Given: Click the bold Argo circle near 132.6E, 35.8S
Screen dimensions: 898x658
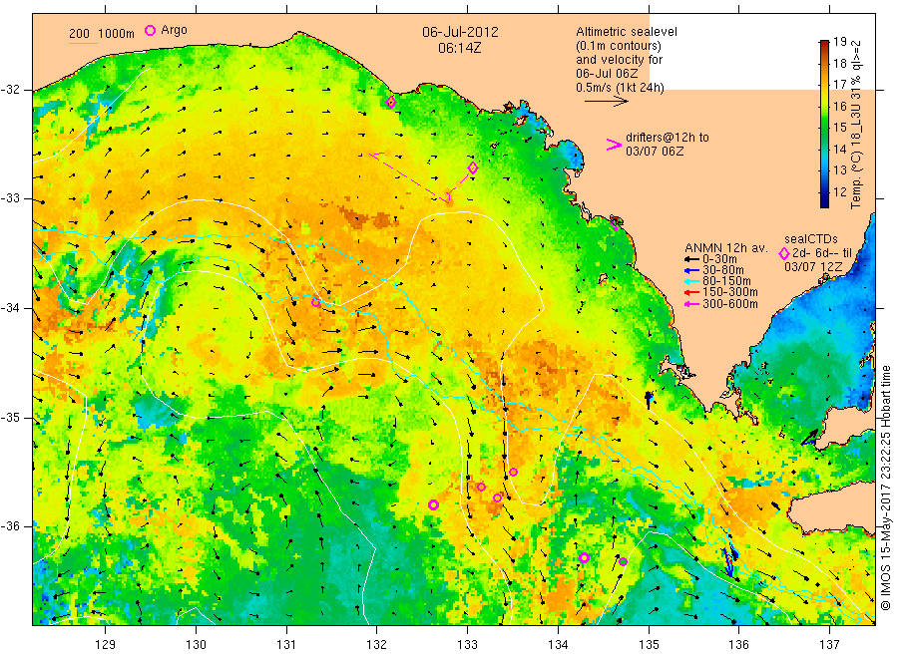Looking at the screenshot, I should (434, 504).
